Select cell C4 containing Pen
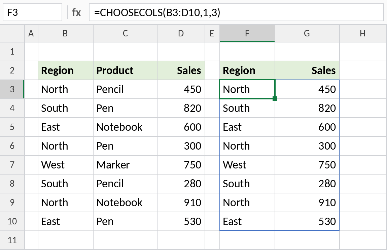The width and height of the screenshot is (387, 250). [x=126, y=108]
